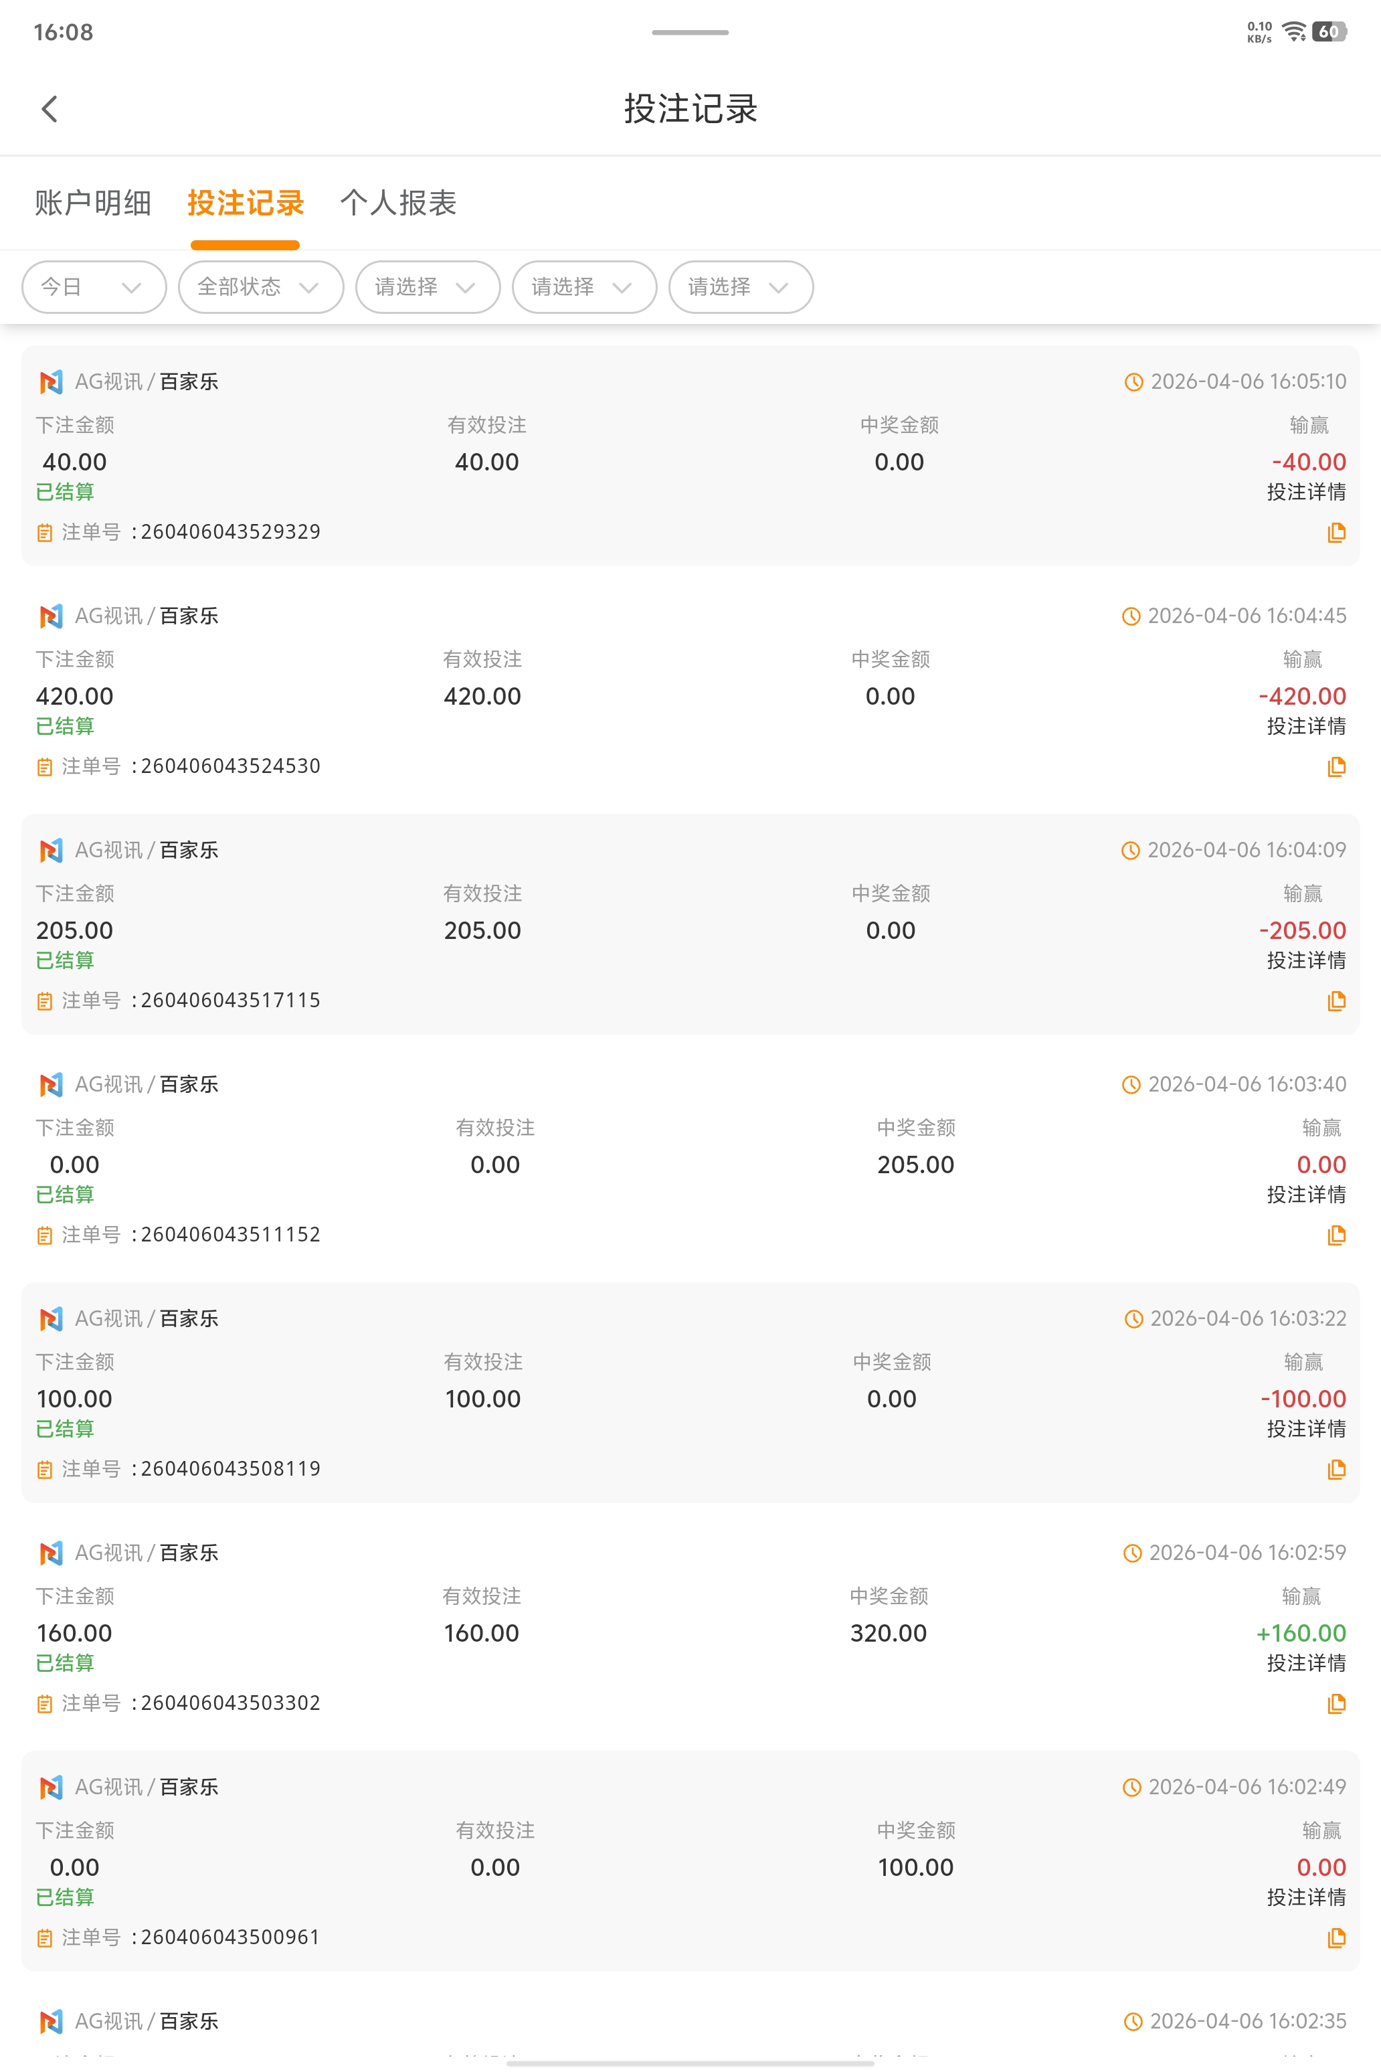The height and width of the screenshot is (2072, 1381).
Task: Open the last 请选择 dropdown
Action: 740,287
